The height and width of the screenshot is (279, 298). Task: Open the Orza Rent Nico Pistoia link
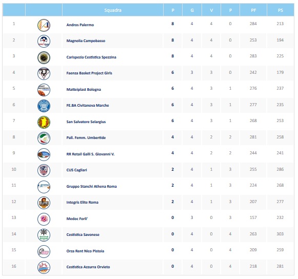[x=85, y=251]
